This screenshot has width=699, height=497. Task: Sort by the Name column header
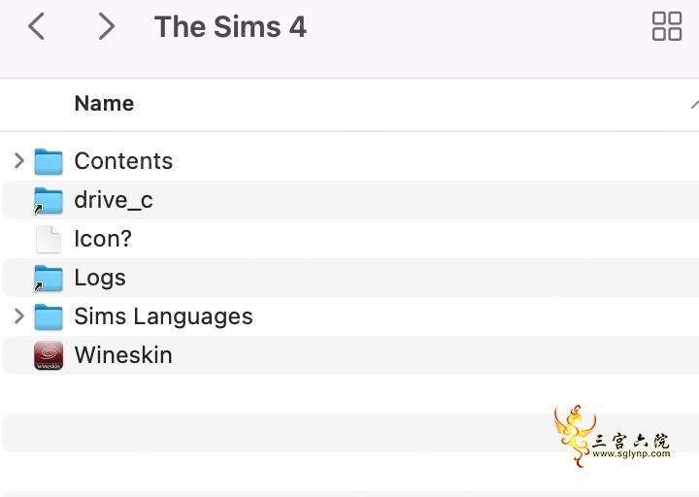click(x=104, y=104)
